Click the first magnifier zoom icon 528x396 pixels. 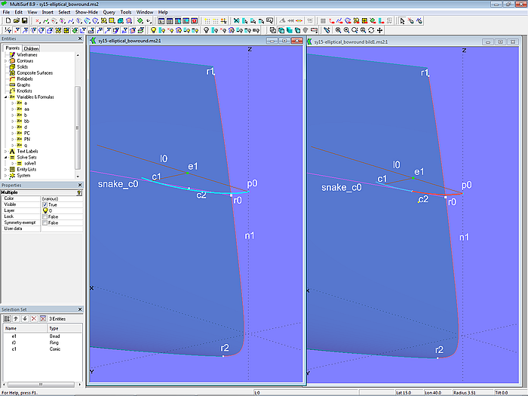coord(338,30)
